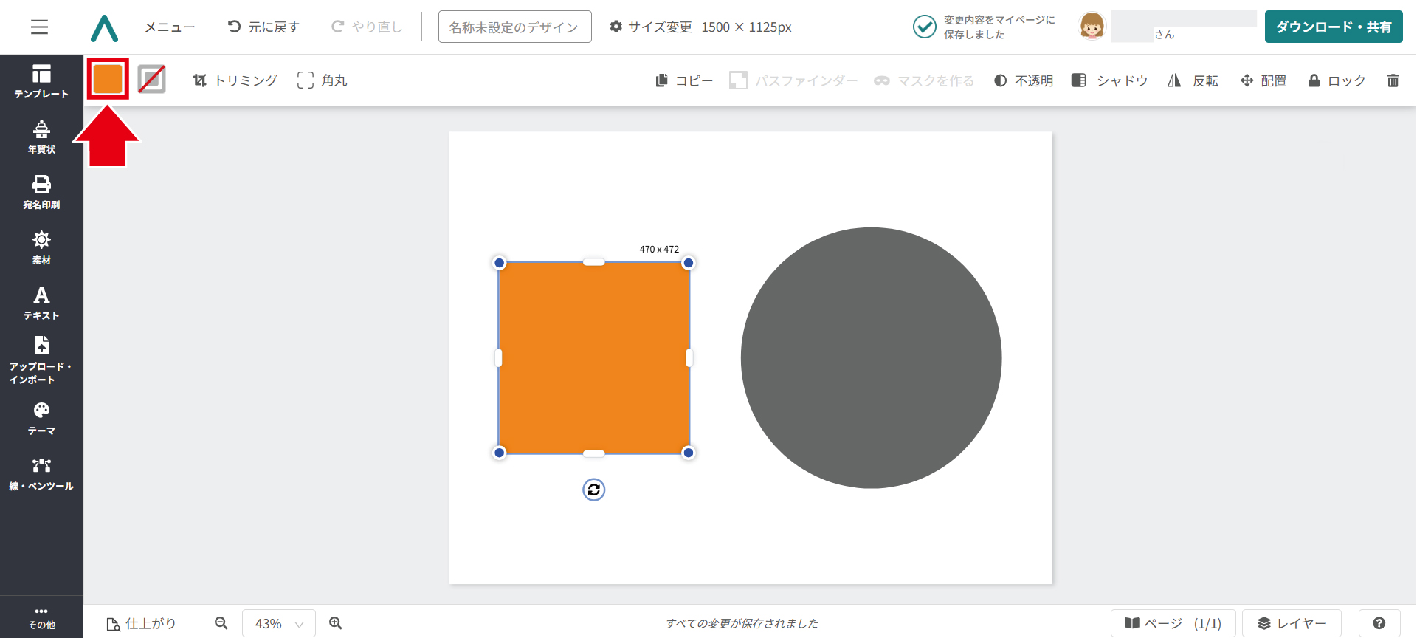This screenshot has width=1417, height=638.
Task: Open the メニュー menu
Action: pyautogui.click(x=170, y=27)
